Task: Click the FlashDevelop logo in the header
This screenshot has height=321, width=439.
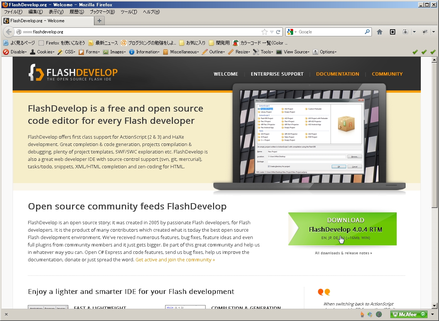Action: [73, 73]
